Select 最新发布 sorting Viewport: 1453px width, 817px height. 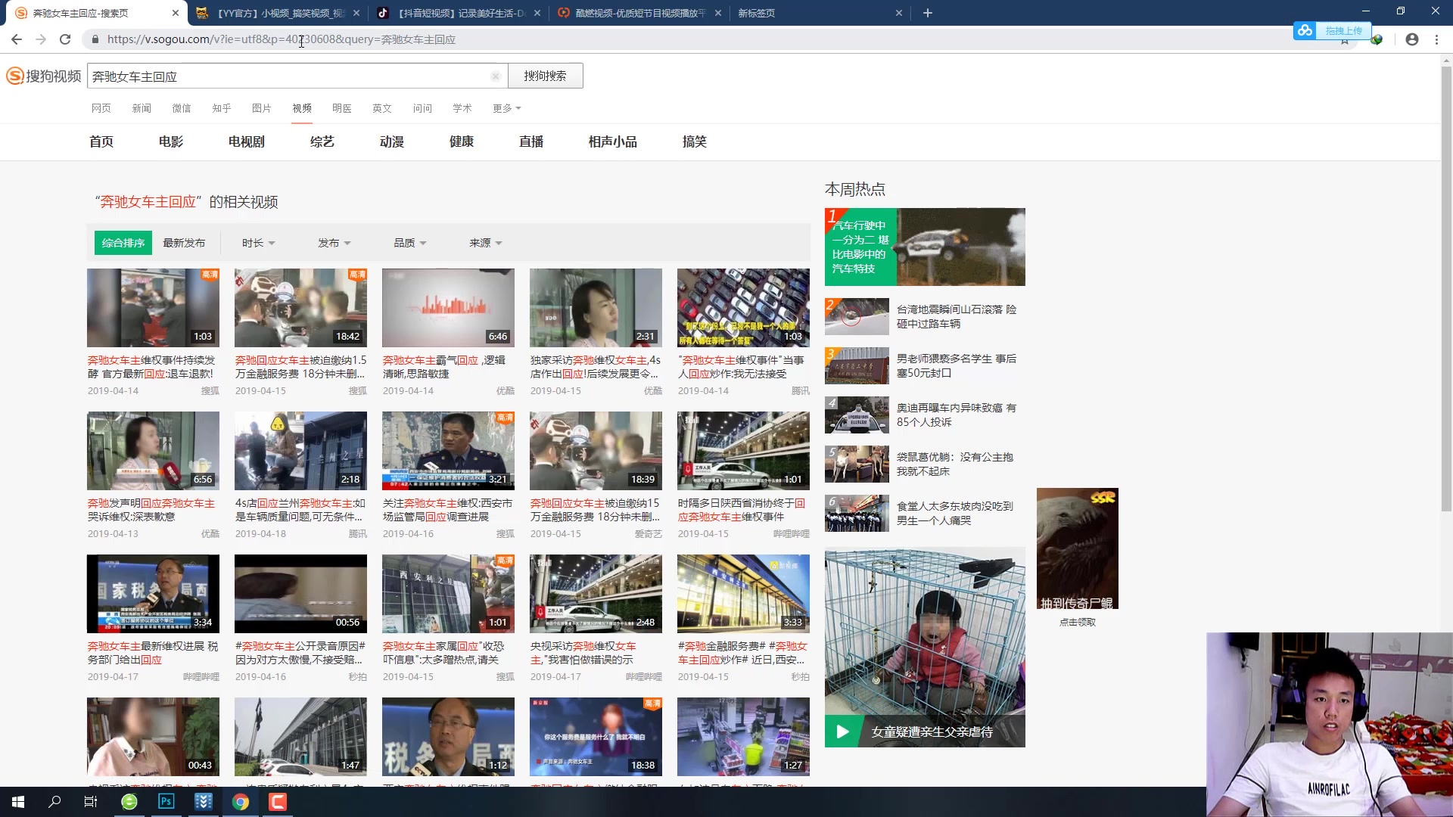click(x=184, y=243)
